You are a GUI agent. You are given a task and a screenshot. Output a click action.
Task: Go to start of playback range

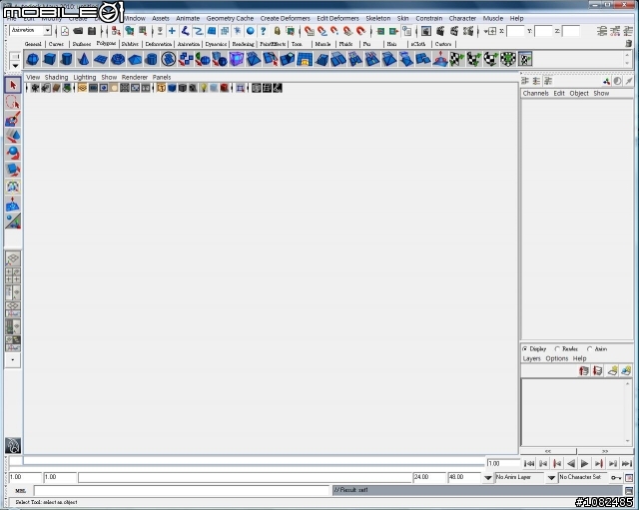click(x=529, y=463)
